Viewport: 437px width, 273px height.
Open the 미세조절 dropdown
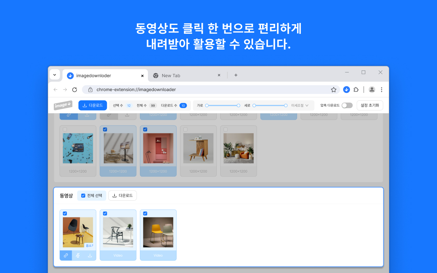(x=300, y=105)
